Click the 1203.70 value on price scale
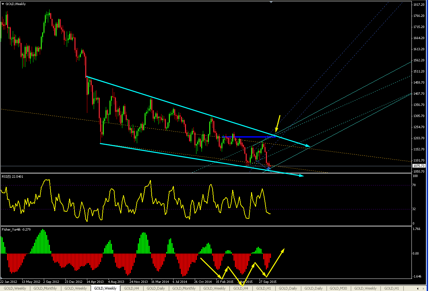This screenshot has height=291, width=430. (x=420, y=138)
